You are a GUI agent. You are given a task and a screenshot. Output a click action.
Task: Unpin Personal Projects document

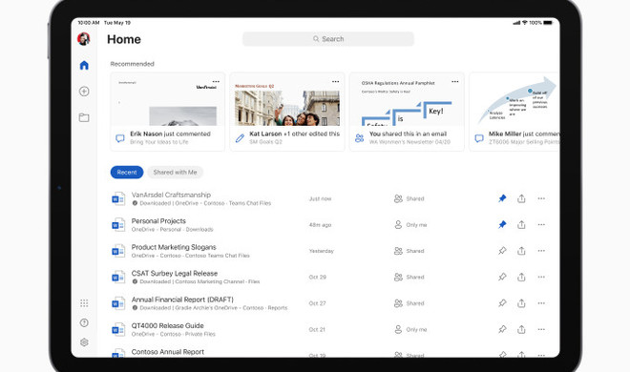[x=502, y=224]
